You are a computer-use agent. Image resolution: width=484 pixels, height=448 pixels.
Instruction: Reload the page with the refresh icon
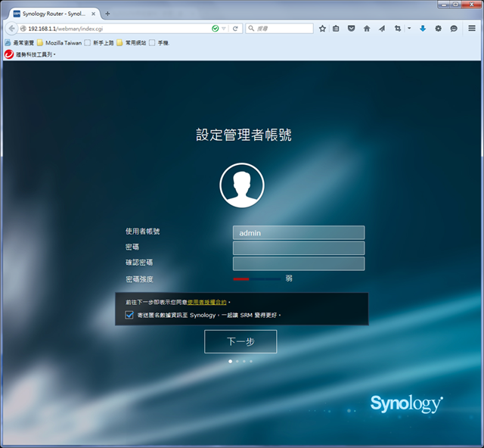(235, 29)
